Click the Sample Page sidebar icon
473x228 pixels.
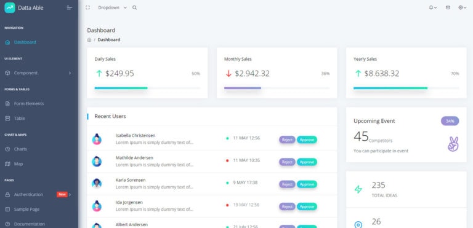coord(7,210)
